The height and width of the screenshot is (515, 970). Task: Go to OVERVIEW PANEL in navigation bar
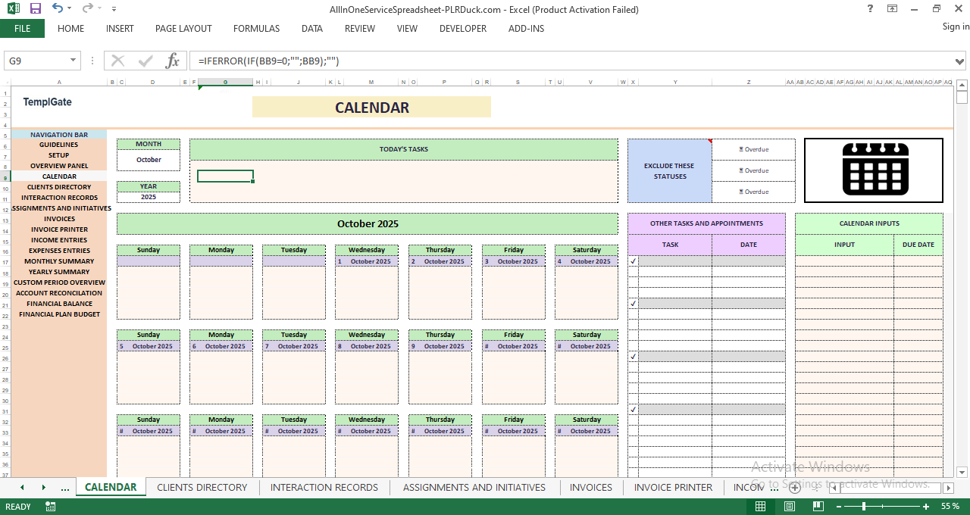click(59, 166)
